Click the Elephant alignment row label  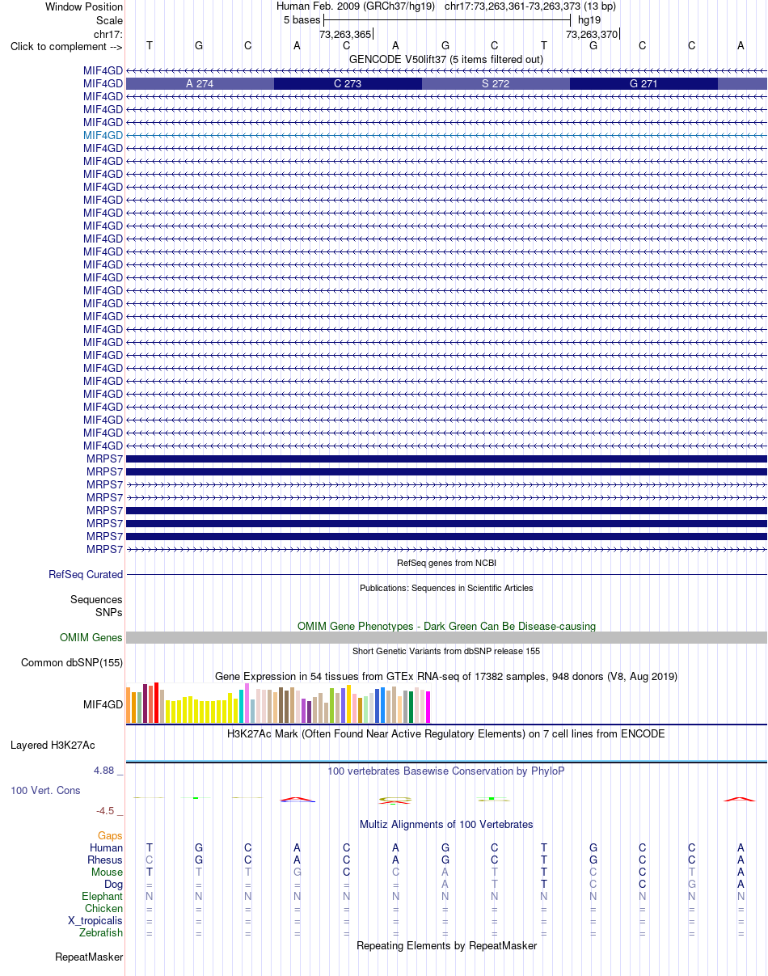coord(102,896)
